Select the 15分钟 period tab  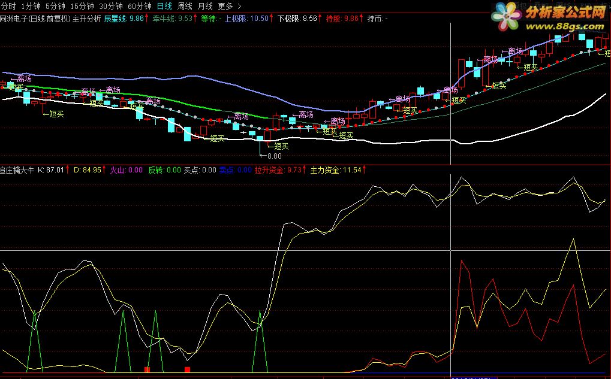[x=82, y=6]
